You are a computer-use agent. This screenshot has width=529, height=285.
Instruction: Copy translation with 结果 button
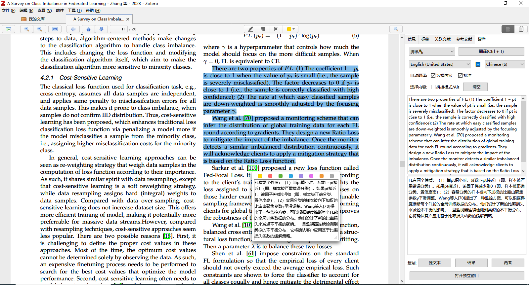[x=471, y=263]
